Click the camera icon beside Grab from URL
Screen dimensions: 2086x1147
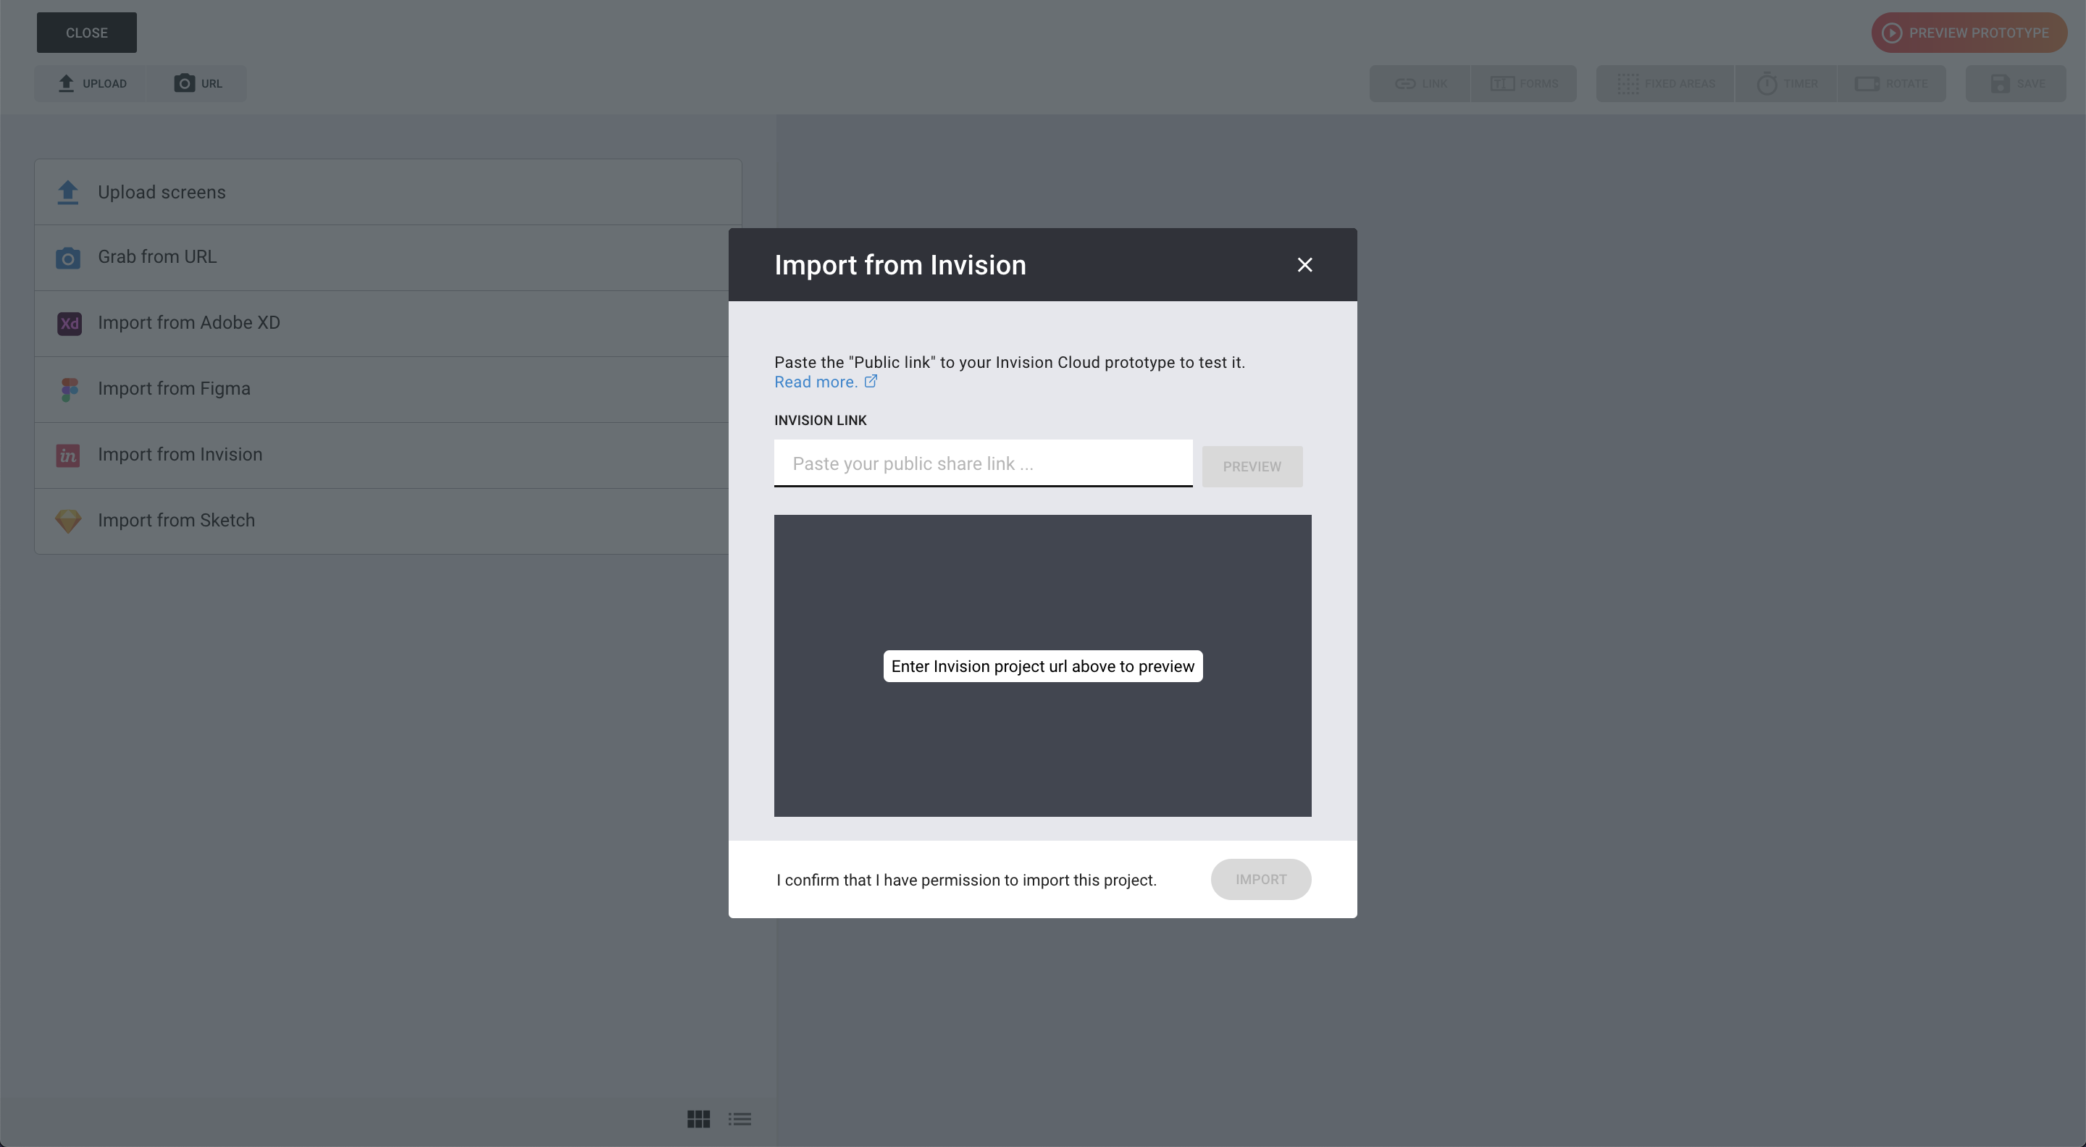tap(68, 257)
